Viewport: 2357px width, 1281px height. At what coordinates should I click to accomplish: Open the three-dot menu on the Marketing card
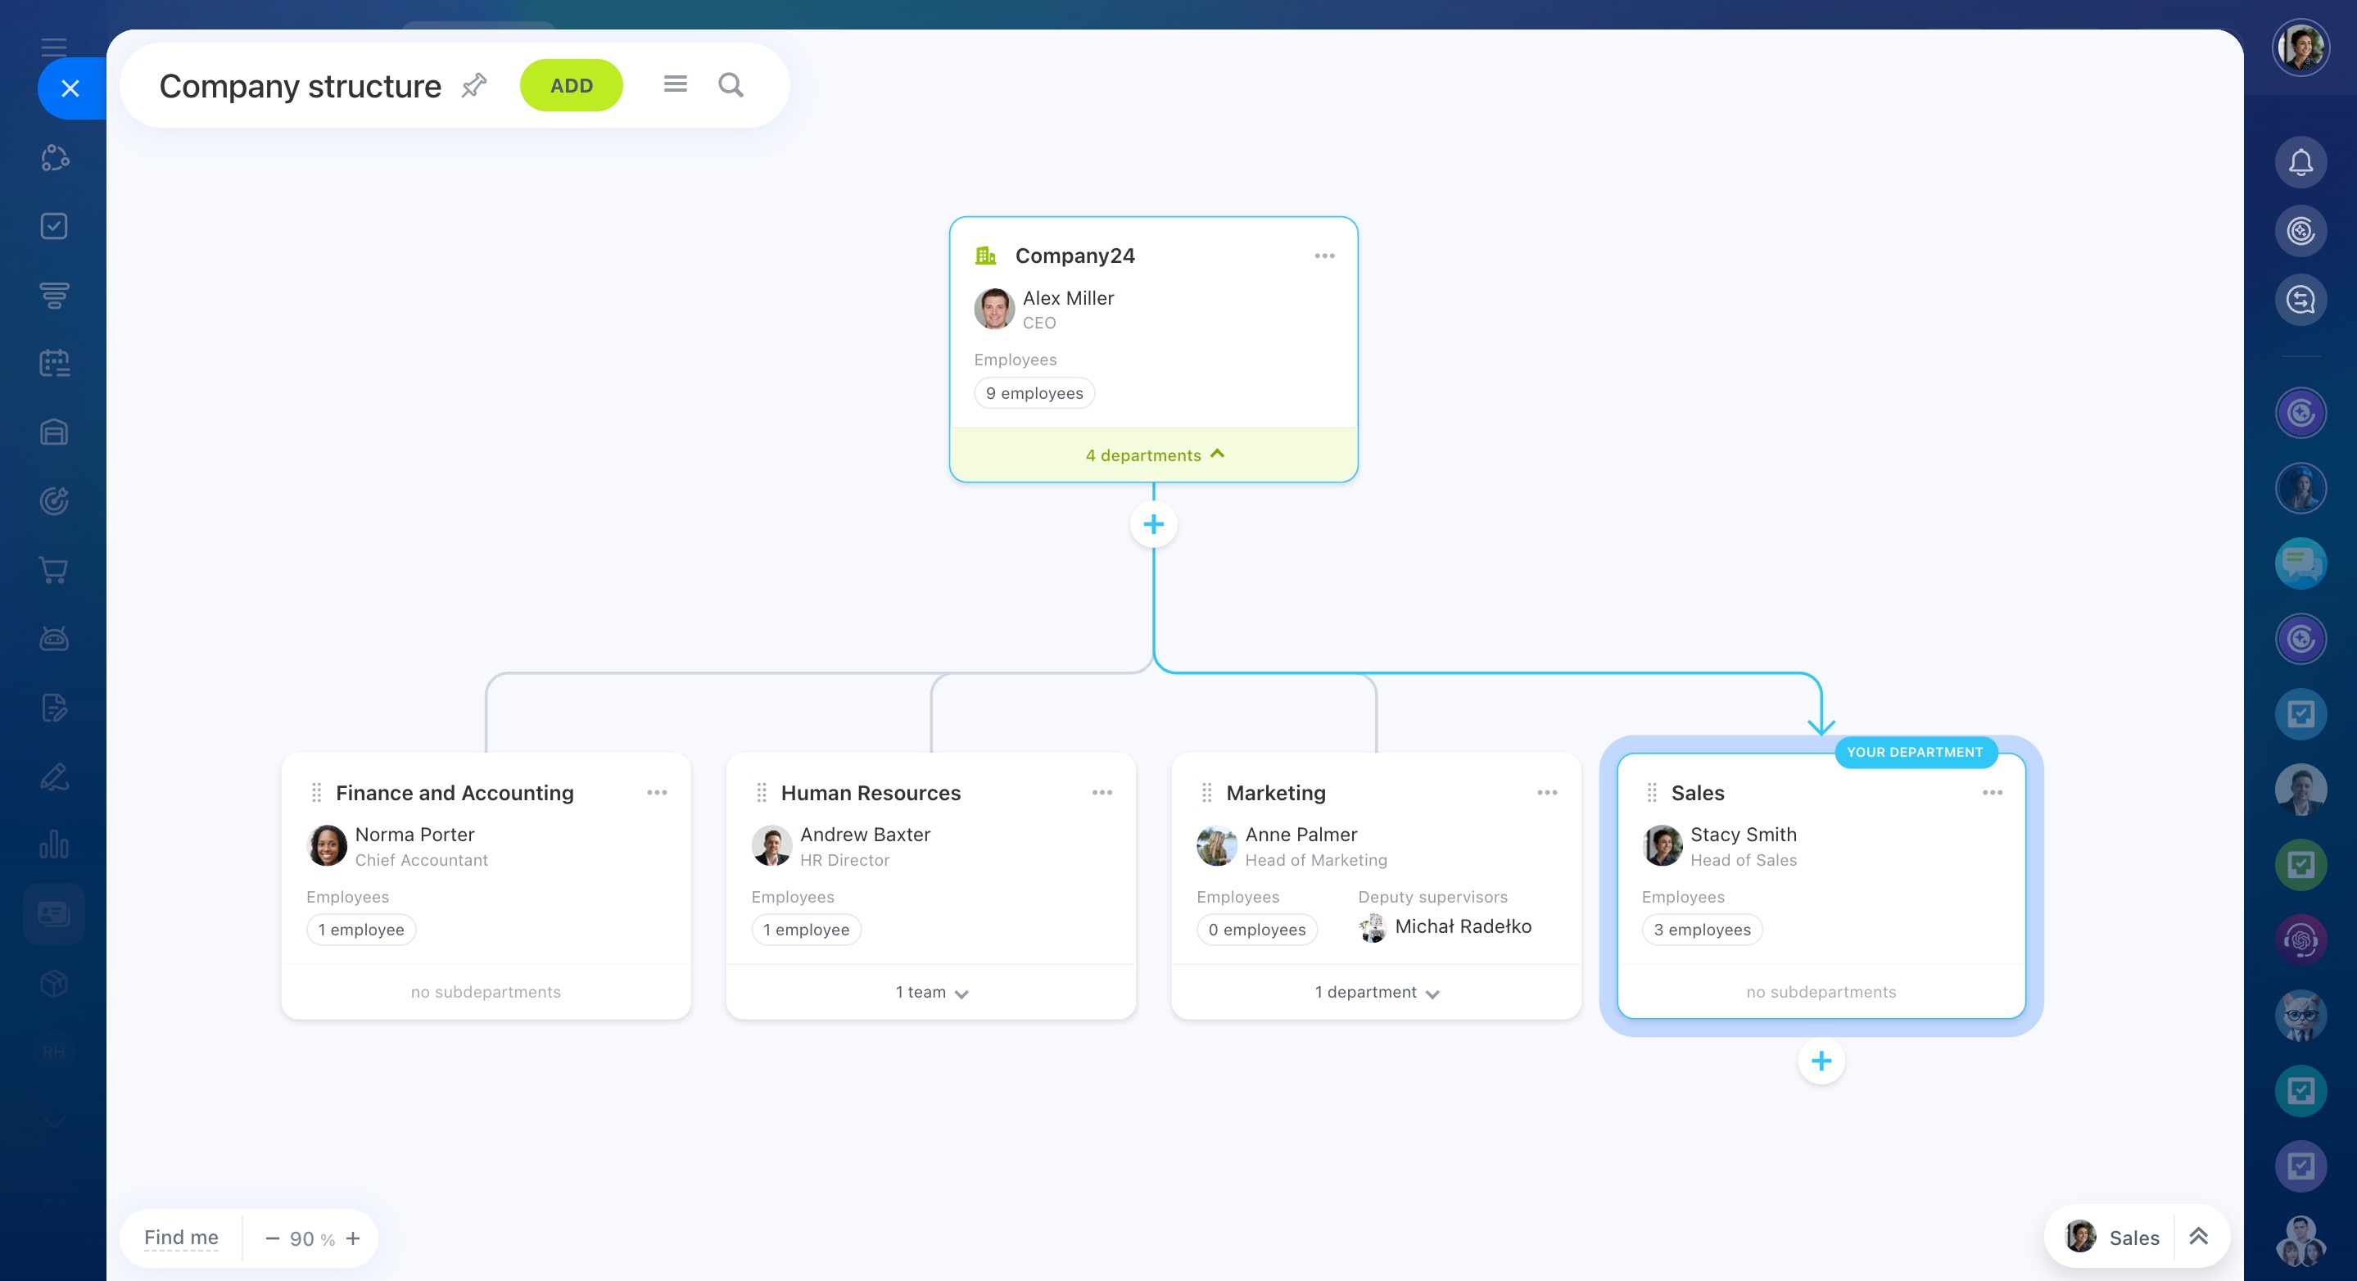pos(1546,792)
